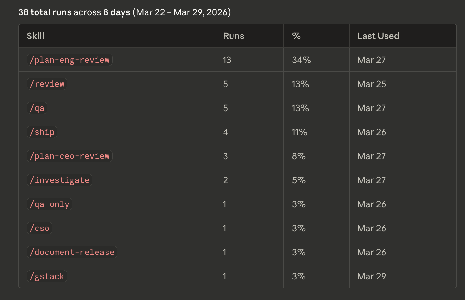Image resolution: width=465 pixels, height=300 pixels.
Task: Click the Mar 25 last-used date
Action: (x=372, y=84)
